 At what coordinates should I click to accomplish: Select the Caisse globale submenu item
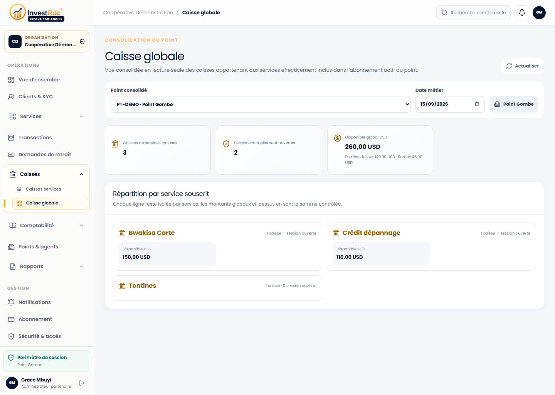pos(50,203)
